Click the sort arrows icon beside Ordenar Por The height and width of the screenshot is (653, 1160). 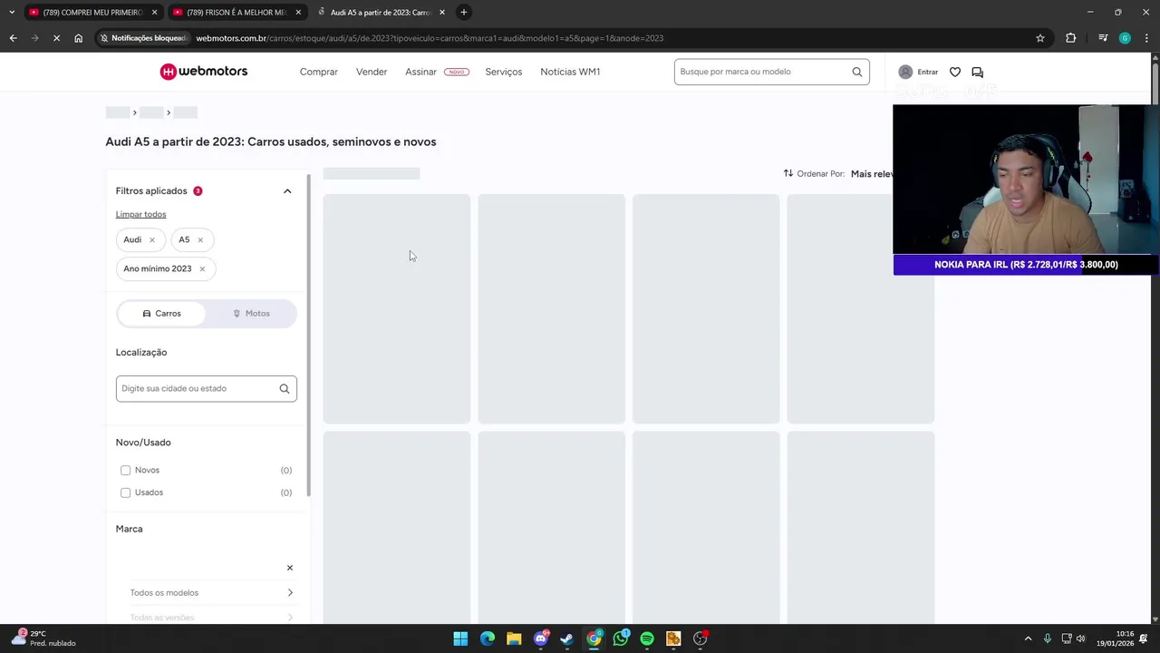(x=788, y=173)
